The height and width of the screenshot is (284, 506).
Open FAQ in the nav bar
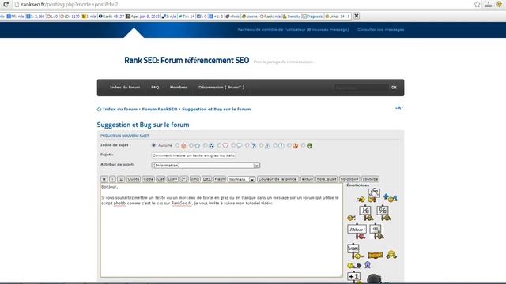(x=155, y=88)
